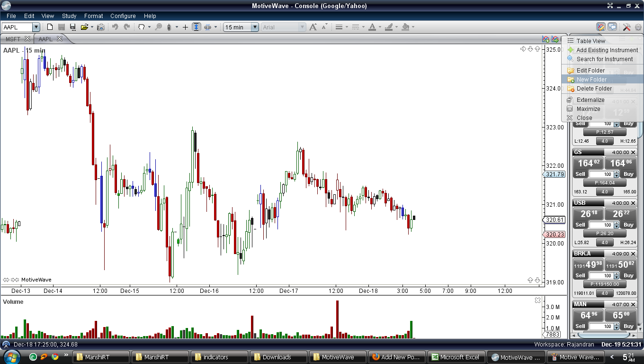This screenshot has width=644, height=364.
Task: Open the 15 min interval dropdown
Action: click(255, 27)
